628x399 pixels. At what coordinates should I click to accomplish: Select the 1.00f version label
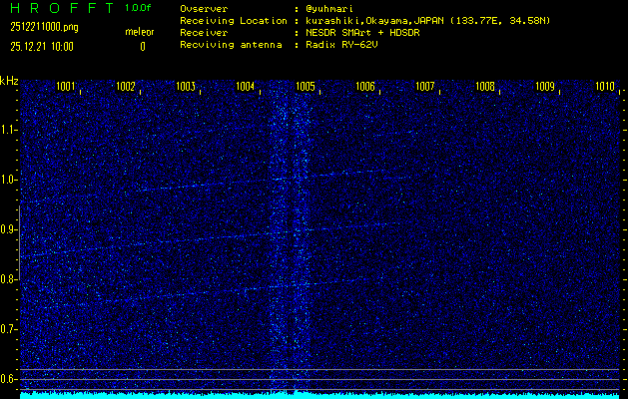pos(140,8)
